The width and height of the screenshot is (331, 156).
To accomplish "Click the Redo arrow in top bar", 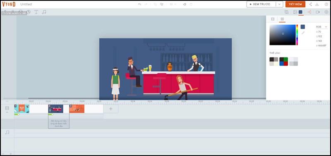I will click(x=146, y=4).
